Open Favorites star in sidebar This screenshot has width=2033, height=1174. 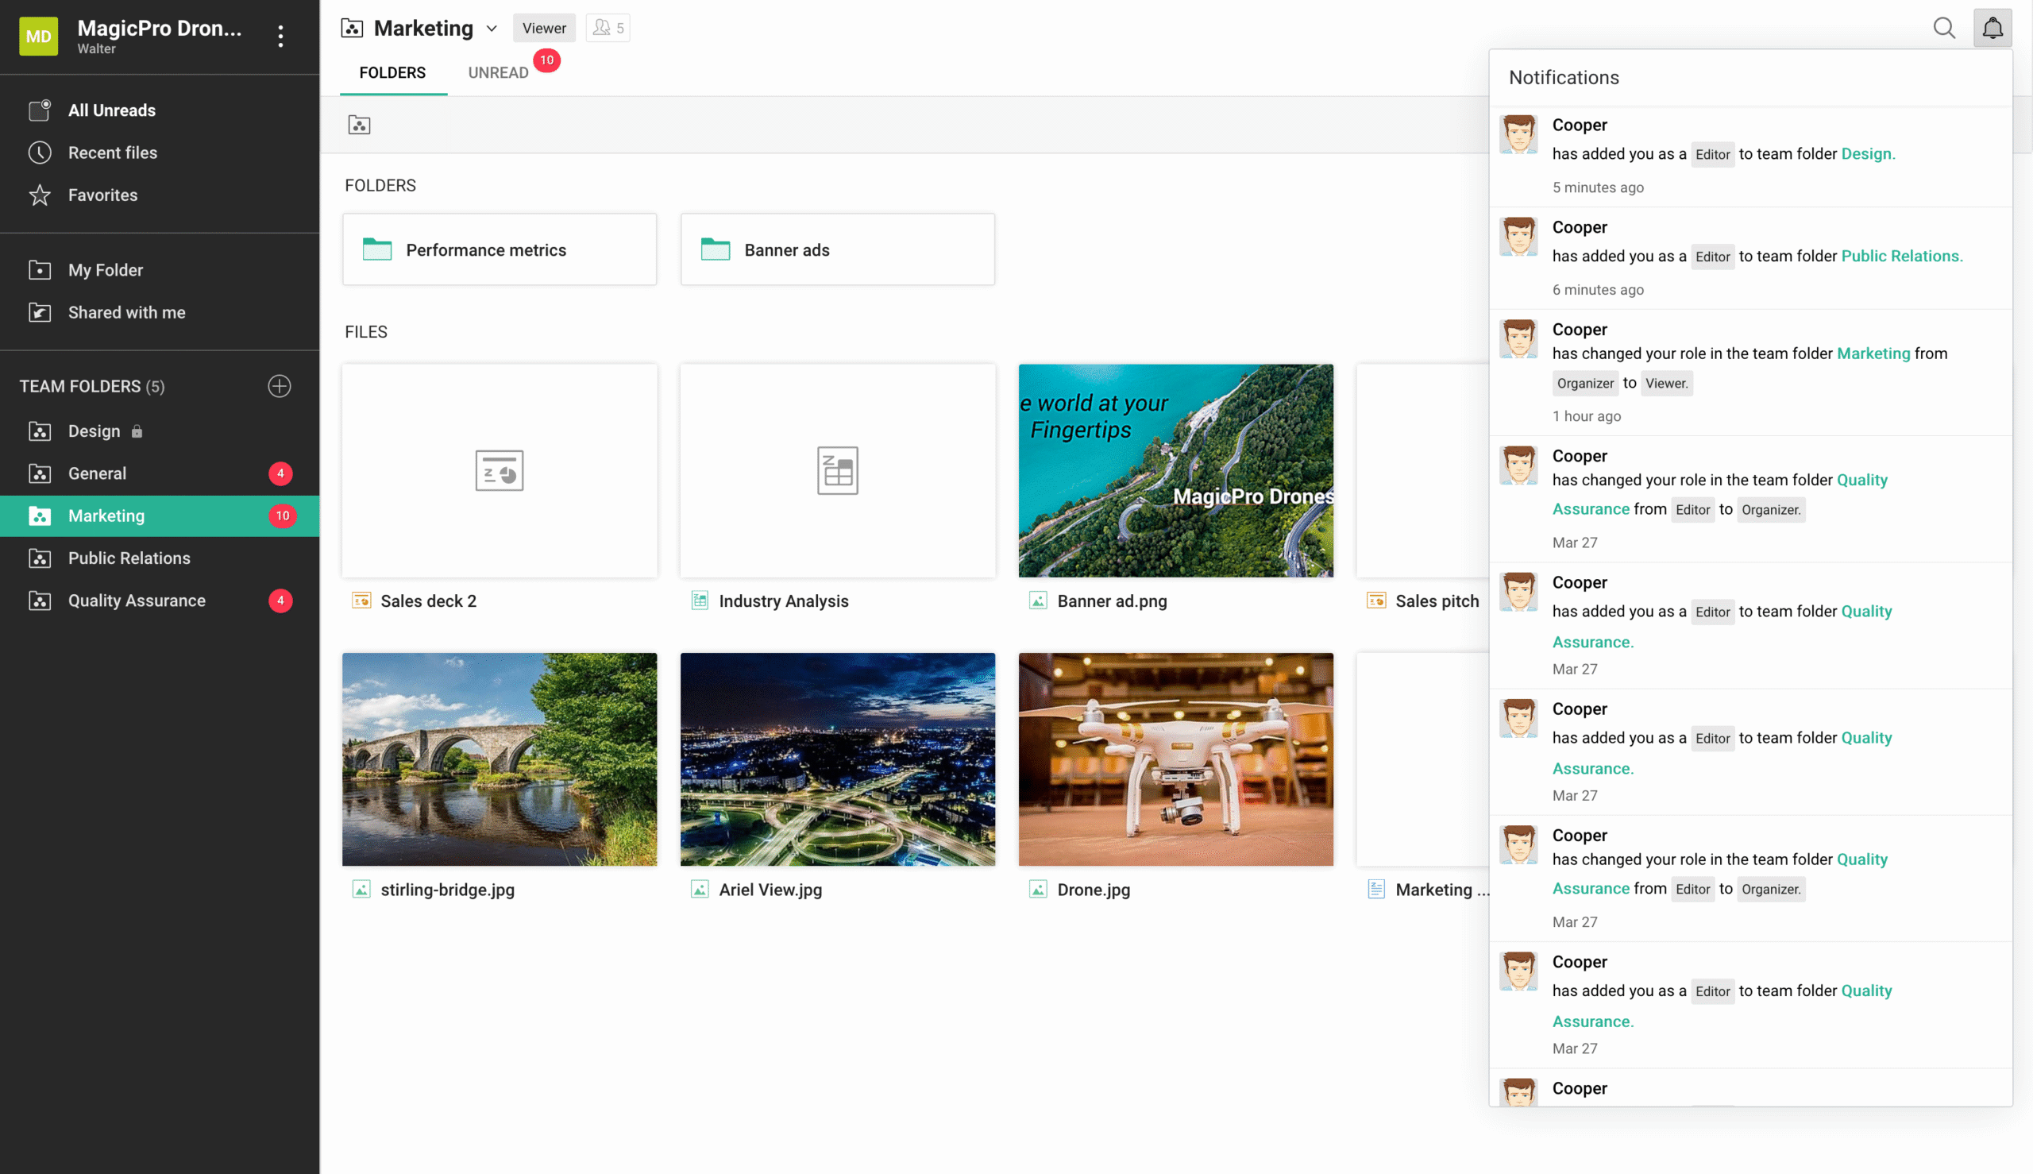(102, 195)
